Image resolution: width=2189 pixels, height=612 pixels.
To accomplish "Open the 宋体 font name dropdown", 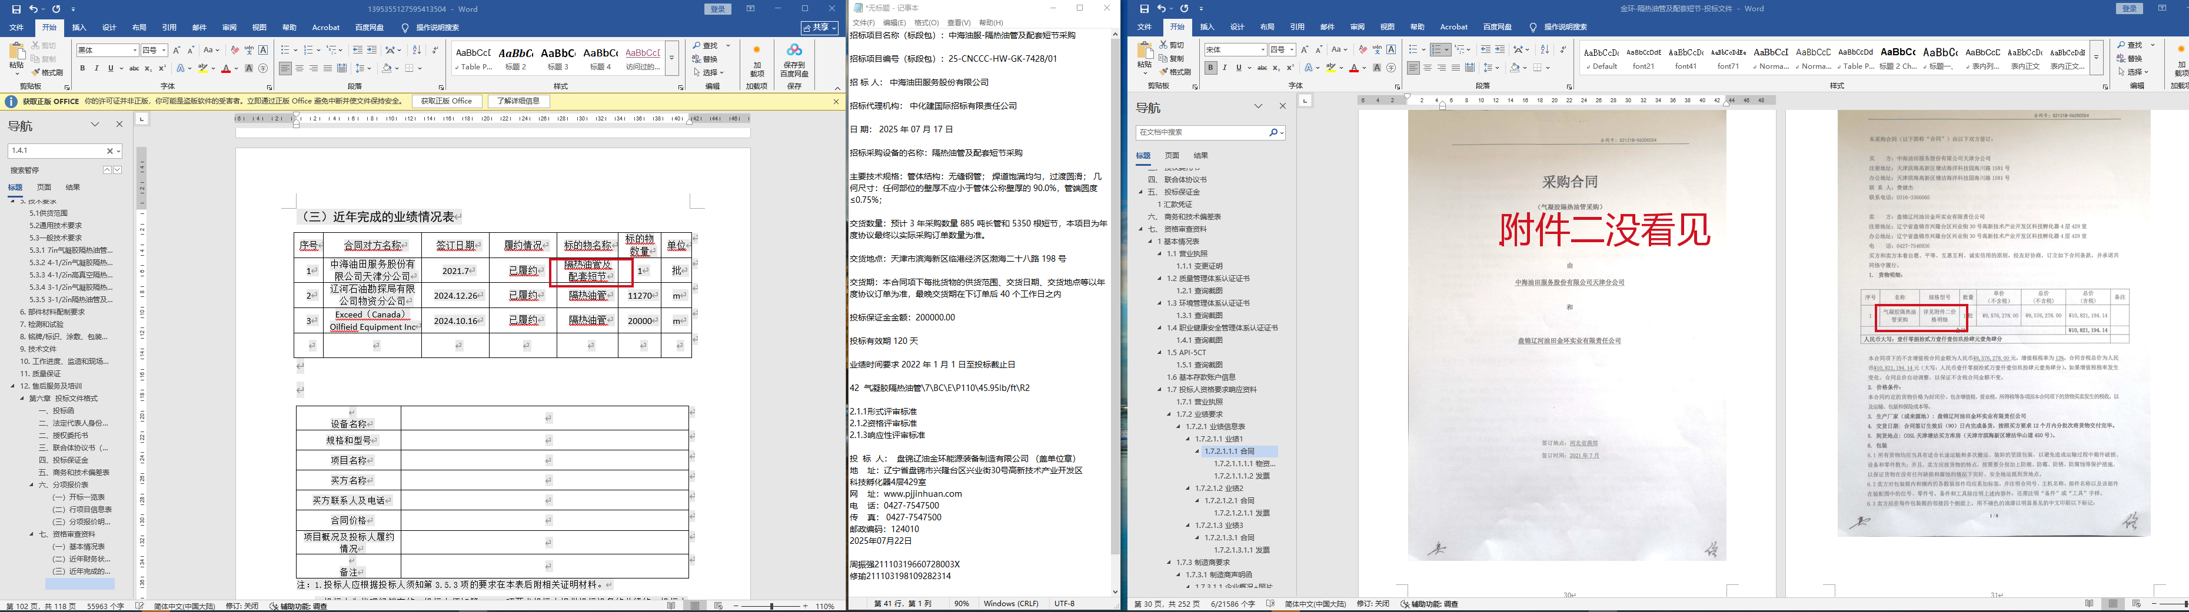I will (1263, 50).
